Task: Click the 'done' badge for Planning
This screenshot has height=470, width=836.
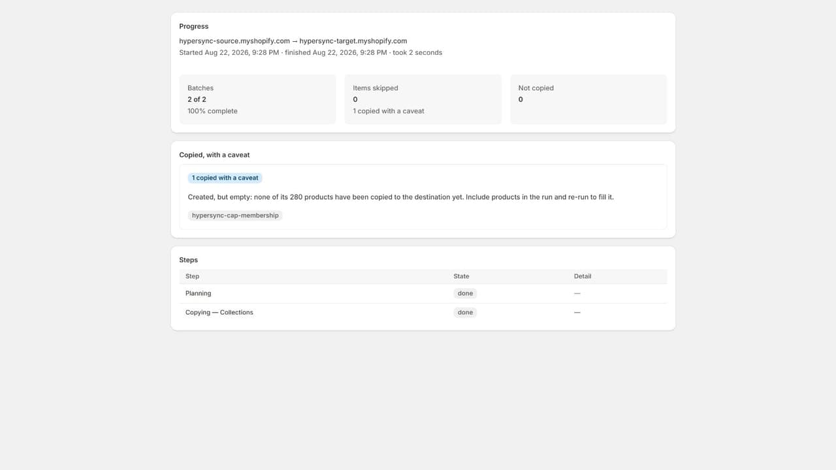Action: pos(465,294)
